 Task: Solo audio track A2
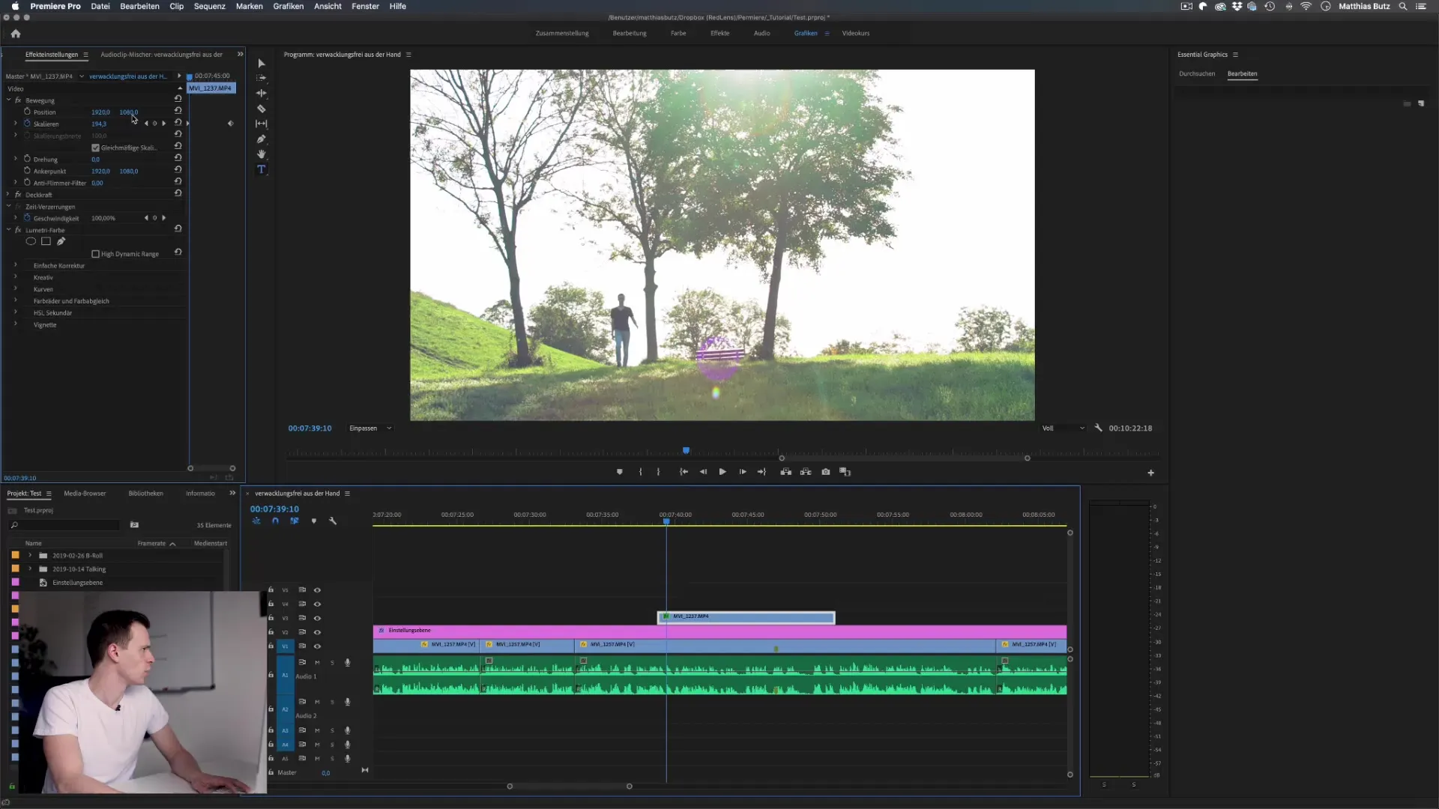pos(332,703)
